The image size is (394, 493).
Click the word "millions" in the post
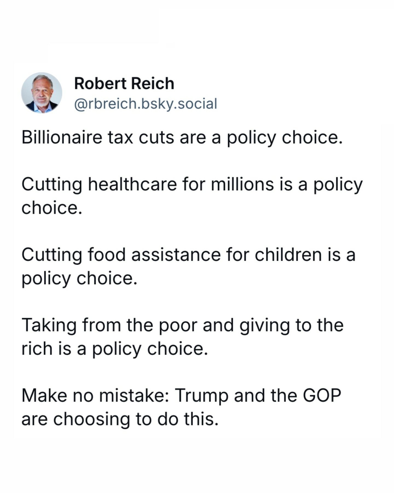tap(242, 184)
